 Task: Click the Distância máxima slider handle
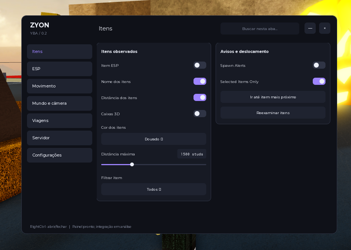click(x=132, y=164)
